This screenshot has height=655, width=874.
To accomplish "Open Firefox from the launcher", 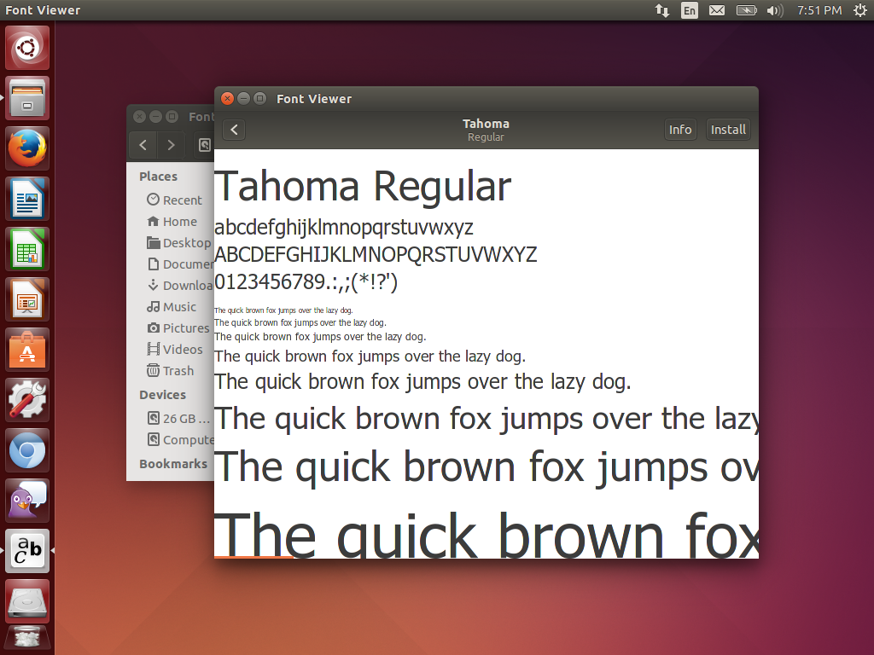I will pos(28,148).
